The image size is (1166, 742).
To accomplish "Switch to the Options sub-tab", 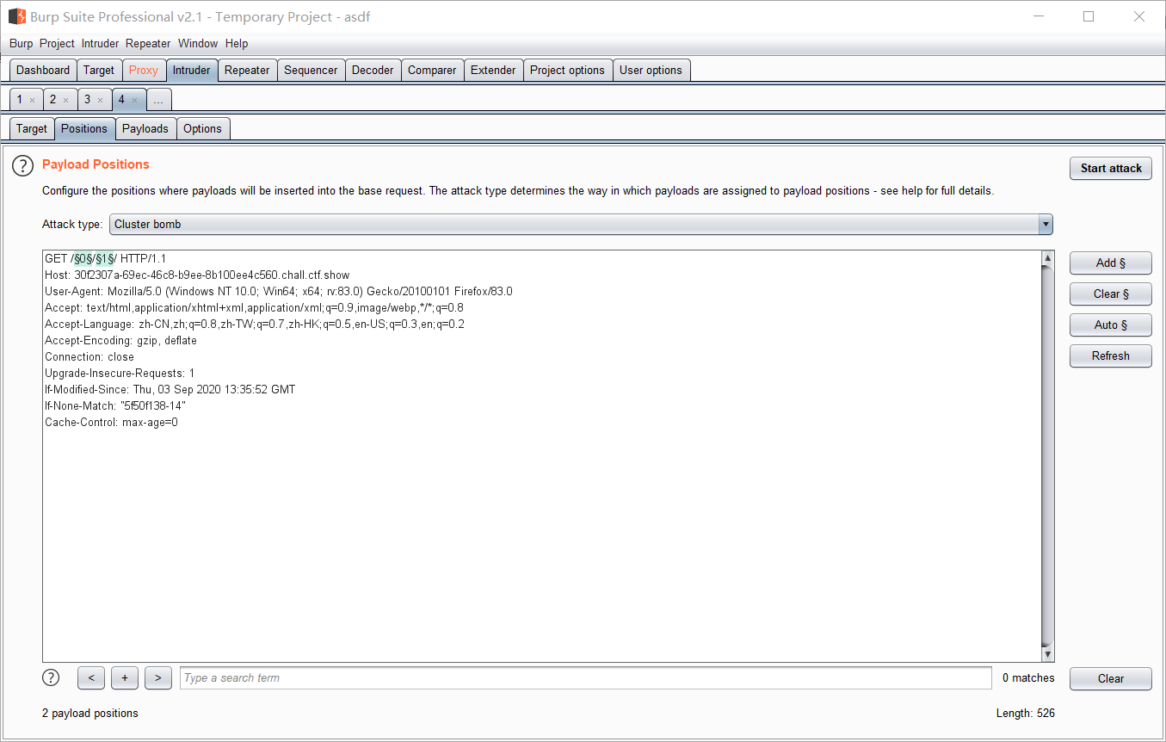I will pyautogui.click(x=203, y=129).
